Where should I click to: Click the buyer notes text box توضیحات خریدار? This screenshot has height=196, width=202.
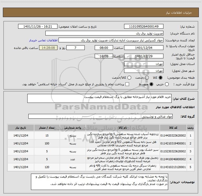pos(100,182)
